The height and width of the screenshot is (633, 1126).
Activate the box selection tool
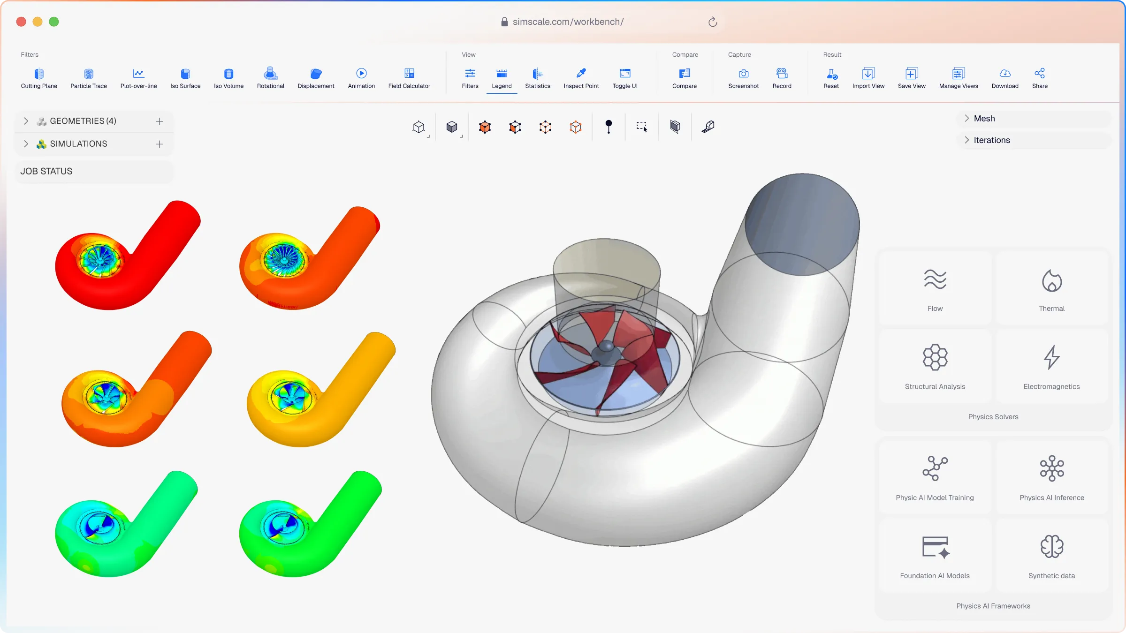[x=642, y=127]
